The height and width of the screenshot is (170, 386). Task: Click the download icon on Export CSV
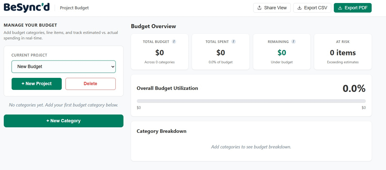300,8
